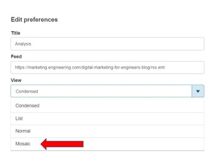This screenshot has height=164, width=220.
Task: Click into the Title input field
Action: (107, 44)
